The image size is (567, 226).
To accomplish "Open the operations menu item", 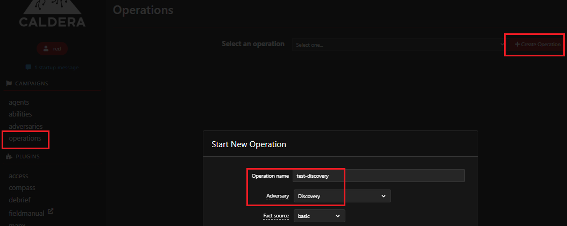I will [25, 138].
